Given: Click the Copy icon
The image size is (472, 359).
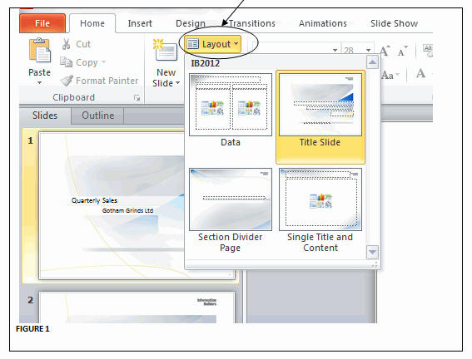Looking at the screenshot, I should click(66, 62).
